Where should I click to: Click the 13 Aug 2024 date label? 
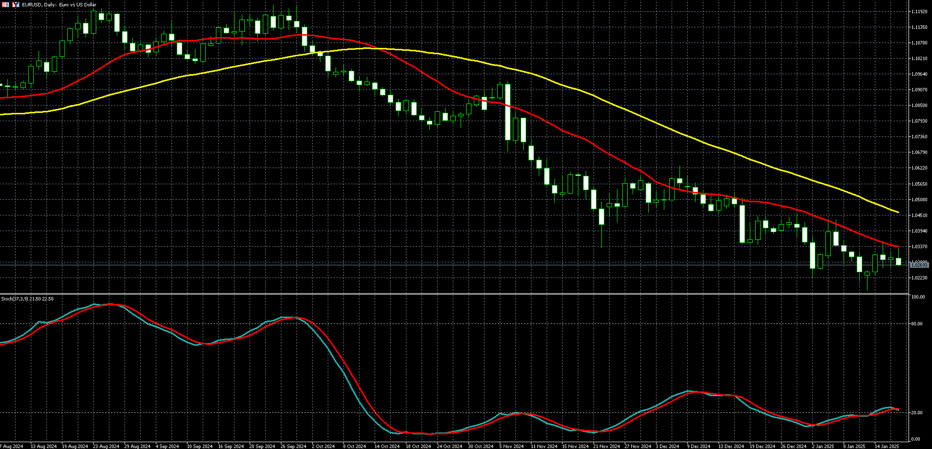43,446
